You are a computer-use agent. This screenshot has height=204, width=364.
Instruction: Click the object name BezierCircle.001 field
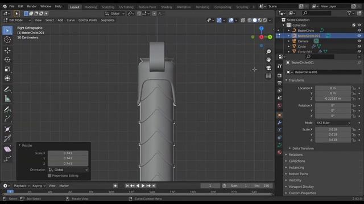328,72
